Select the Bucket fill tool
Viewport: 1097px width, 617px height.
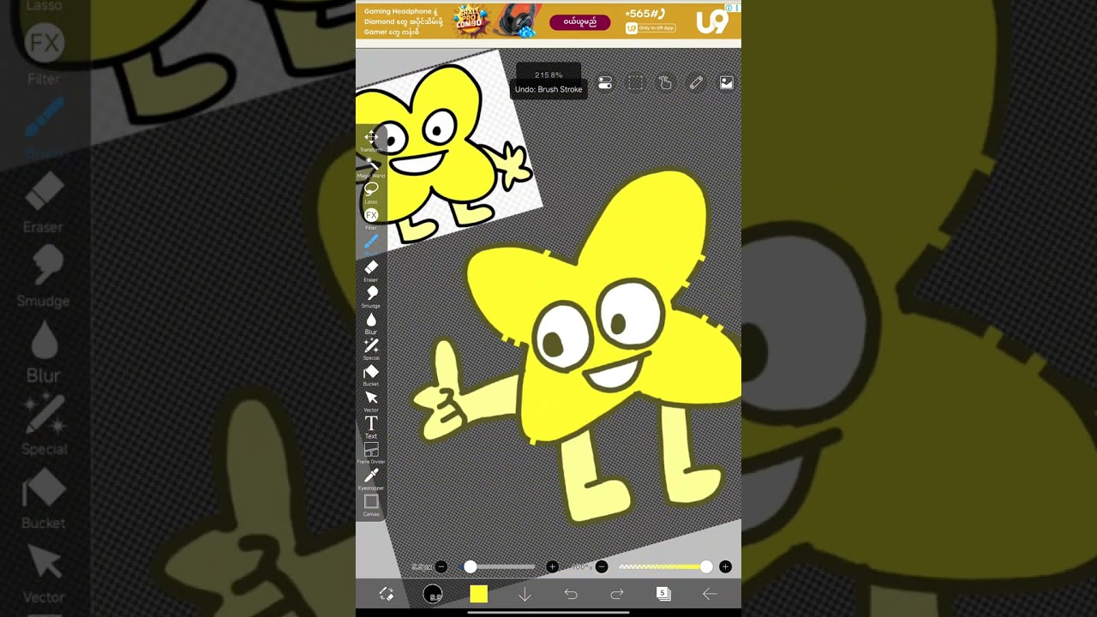coord(371,375)
